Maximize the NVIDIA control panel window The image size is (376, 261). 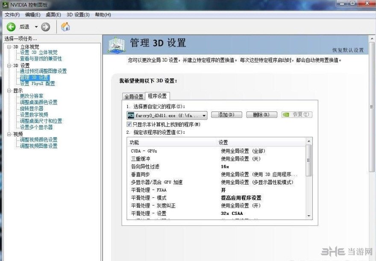pyautogui.click(x=352, y=3)
